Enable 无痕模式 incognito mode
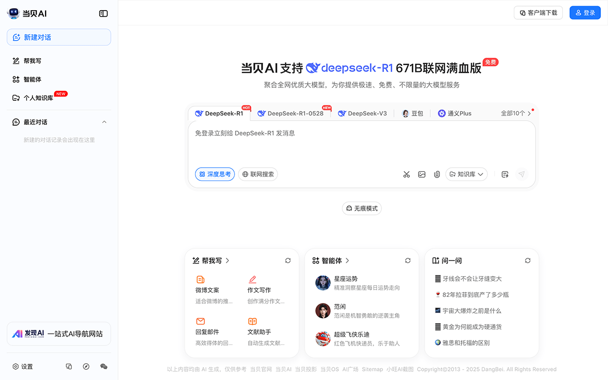 tap(362, 208)
